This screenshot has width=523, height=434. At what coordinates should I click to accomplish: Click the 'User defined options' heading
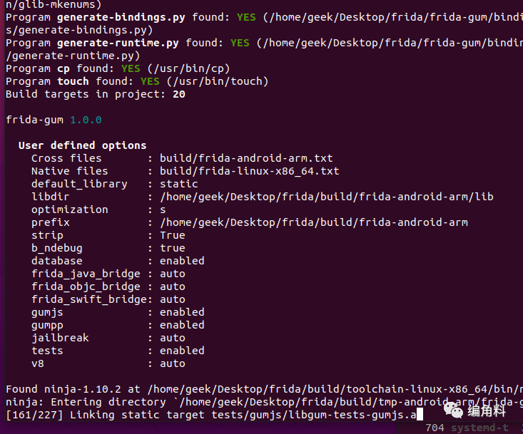click(x=82, y=145)
